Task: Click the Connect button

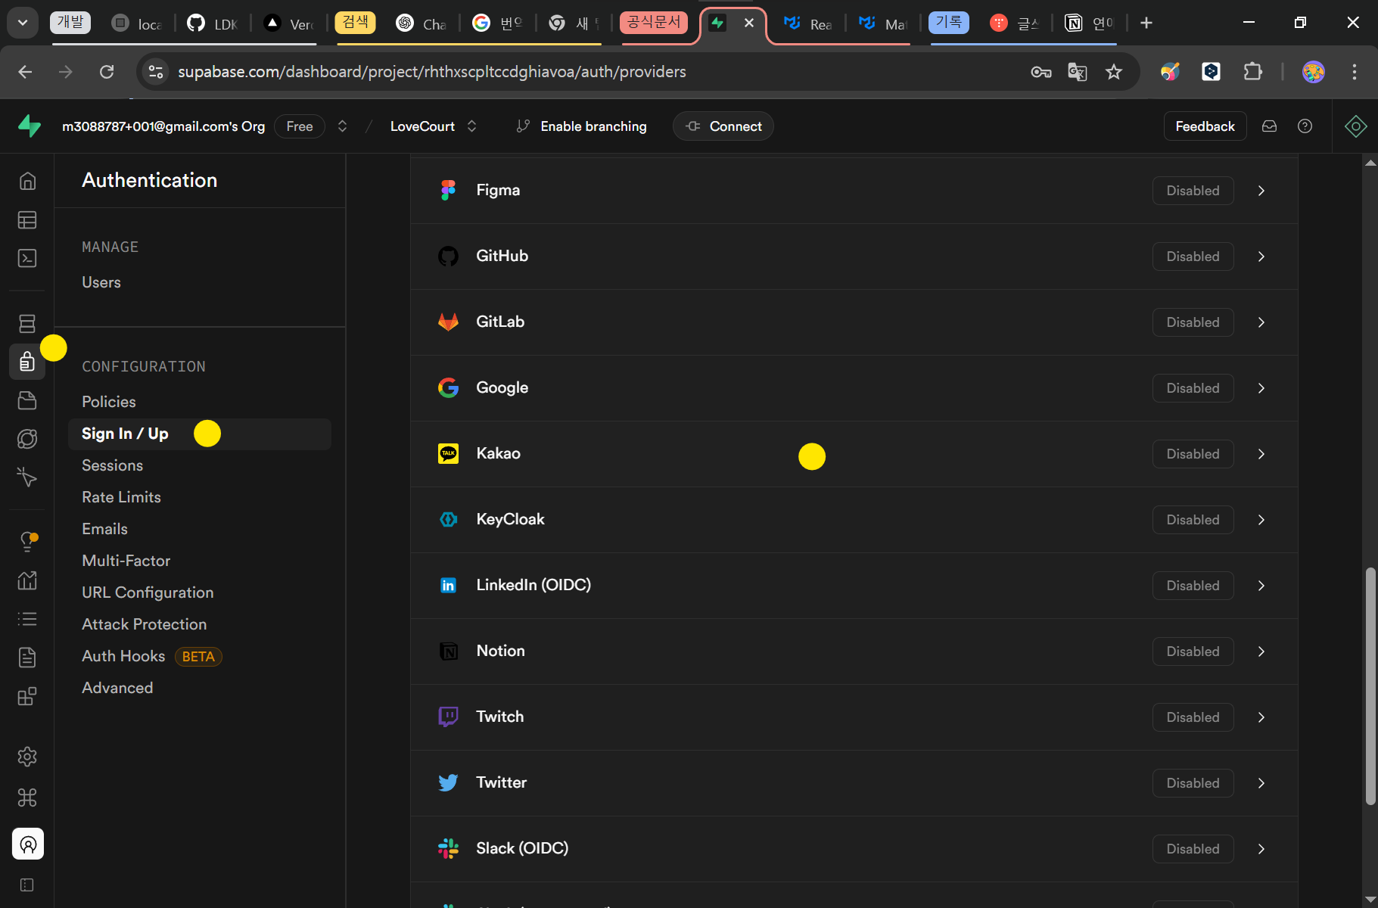Action: click(723, 126)
